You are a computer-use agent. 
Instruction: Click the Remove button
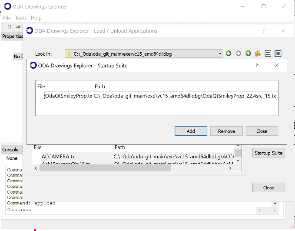pos(226,131)
